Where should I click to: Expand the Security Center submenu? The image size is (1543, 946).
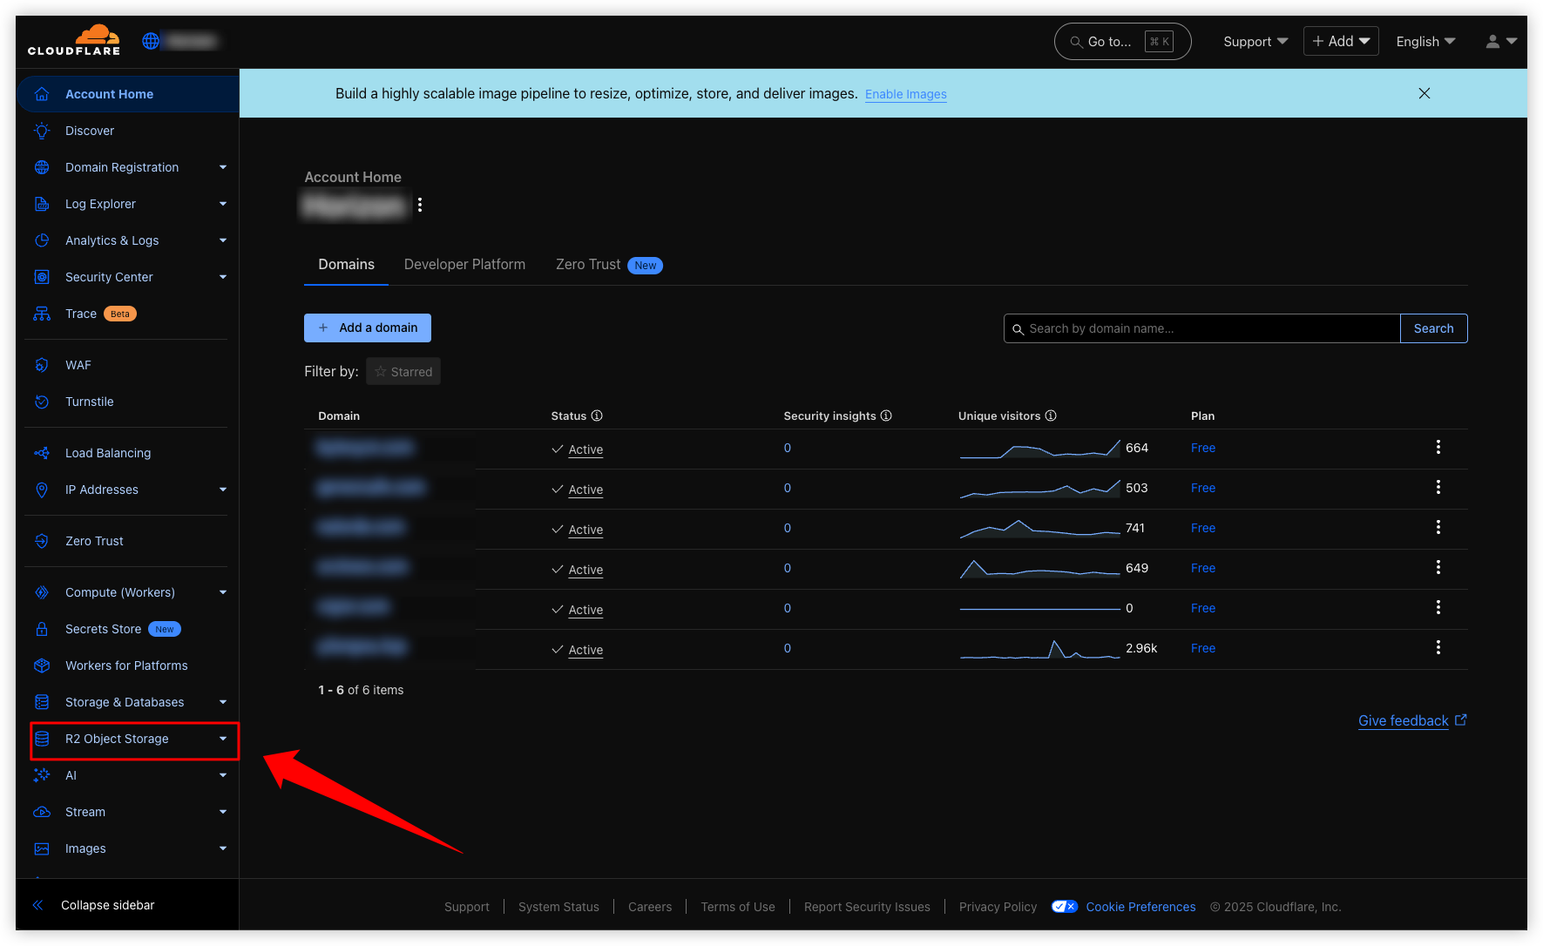coord(223,277)
